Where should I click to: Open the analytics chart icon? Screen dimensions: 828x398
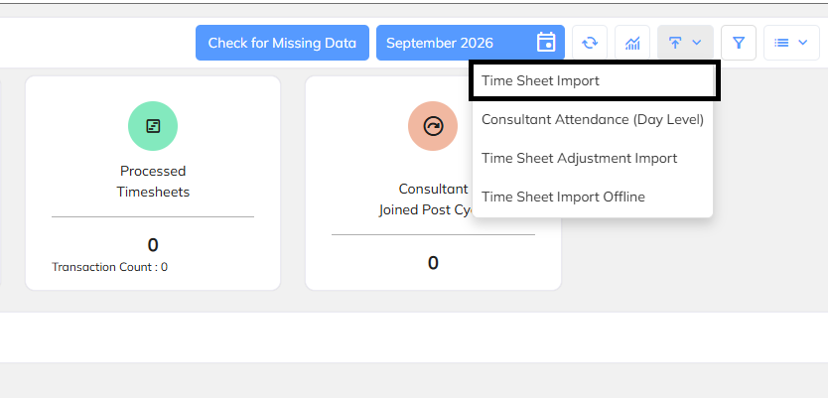tap(632, 43)
